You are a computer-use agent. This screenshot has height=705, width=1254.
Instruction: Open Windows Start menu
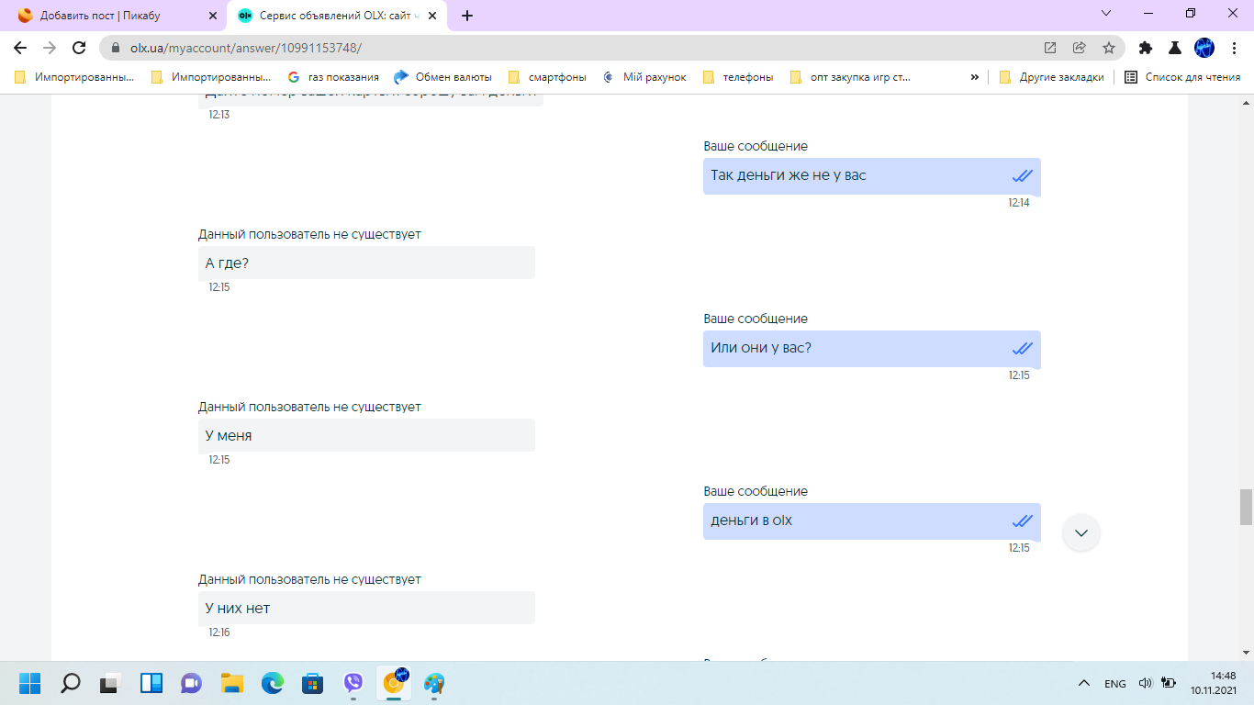pyautogui.click(x=30, y=683)
